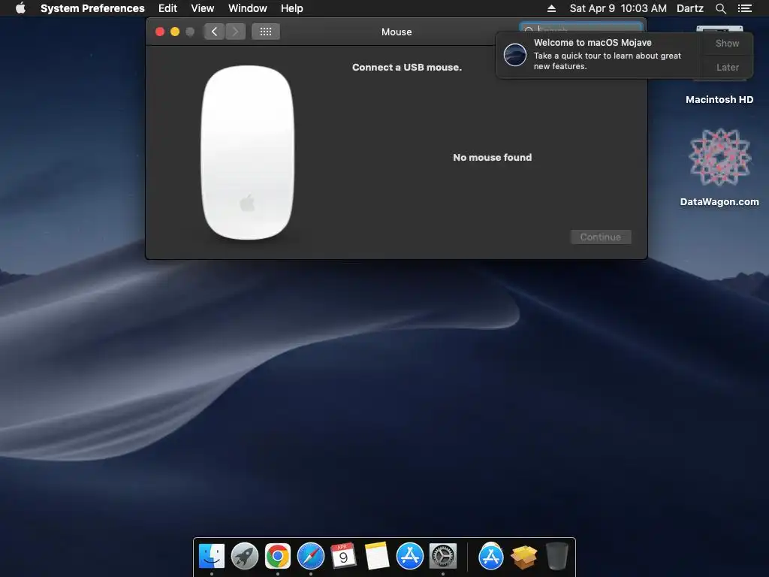
Task: Open Google Chrome from the Dock
Action: pyautogui.click(x=278, y=557)
